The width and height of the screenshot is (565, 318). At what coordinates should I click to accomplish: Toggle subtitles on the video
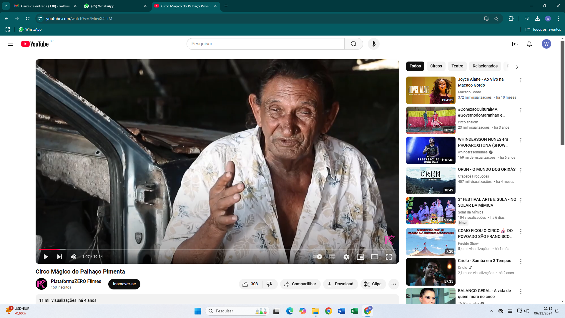coord(332,257)
